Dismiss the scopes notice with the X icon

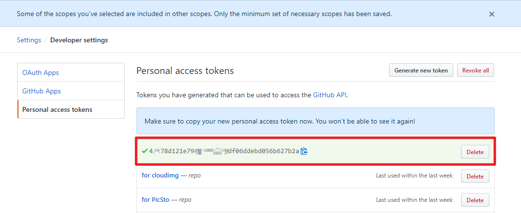click(492, 14)
